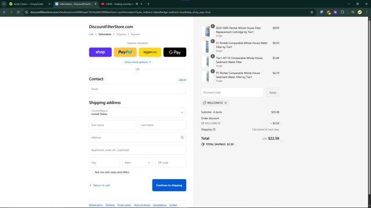Image resolution: width=371 pixels, height=208 pixels.
Task: Switch to the CALM Soaking worship tab
Action: click(119, 4)
